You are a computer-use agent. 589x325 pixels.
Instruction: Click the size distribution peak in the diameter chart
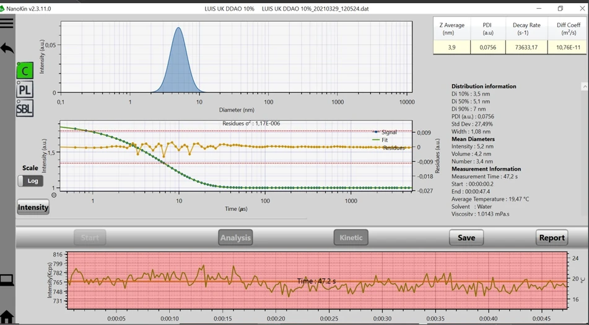point(178,60)
